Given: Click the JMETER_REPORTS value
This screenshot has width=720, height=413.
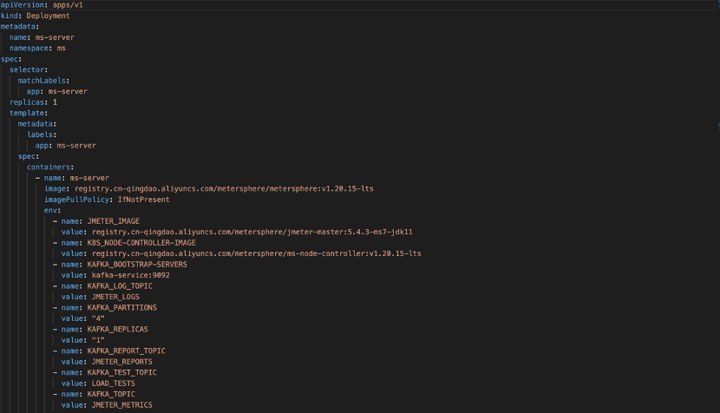Looking at the screenshot, I should (x=122, y=362).
